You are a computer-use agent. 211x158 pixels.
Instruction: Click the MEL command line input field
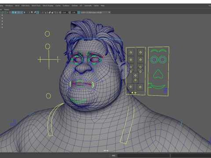pos(143,155)
